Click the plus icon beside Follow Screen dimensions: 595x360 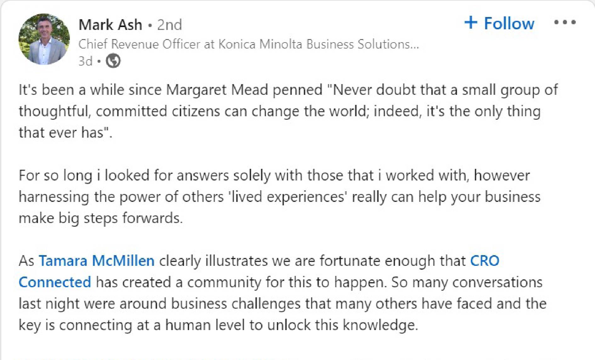pos(471,23)
